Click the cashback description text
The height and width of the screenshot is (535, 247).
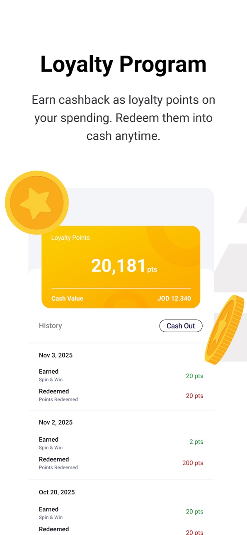click(x=123, y=118)
